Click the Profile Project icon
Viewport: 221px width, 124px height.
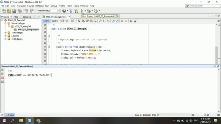[96, 11]
